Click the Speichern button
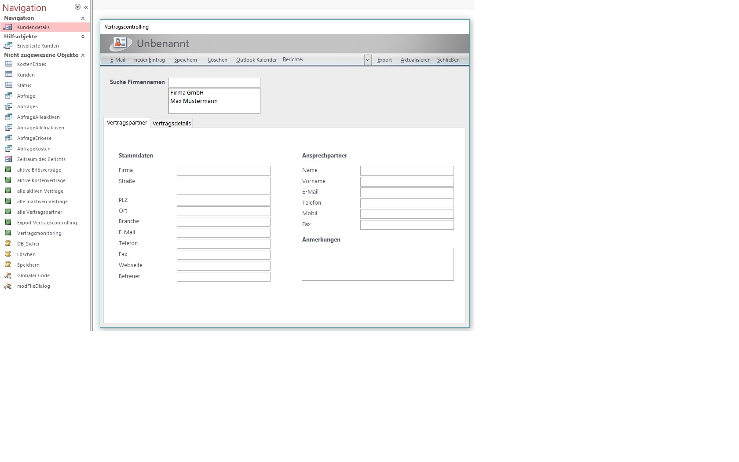This screenshot has height=462, width=739. click(185, 60)
